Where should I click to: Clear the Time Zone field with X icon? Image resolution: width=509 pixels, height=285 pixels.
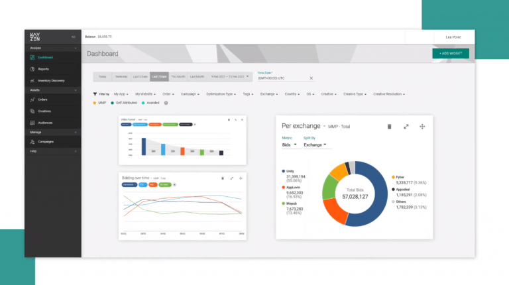coord(311,78)
